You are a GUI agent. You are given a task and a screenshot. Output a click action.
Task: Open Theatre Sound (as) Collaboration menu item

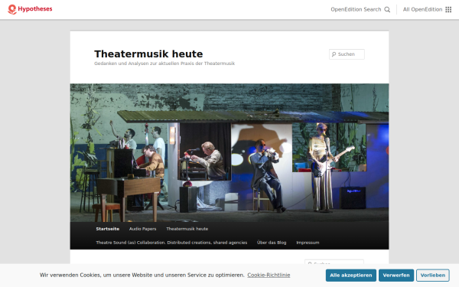coord(171,243)
